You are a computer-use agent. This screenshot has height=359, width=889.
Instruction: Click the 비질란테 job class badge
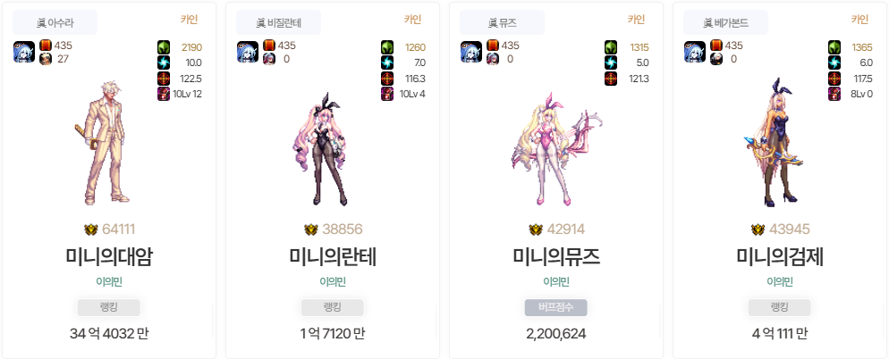[x=278, y=22]
